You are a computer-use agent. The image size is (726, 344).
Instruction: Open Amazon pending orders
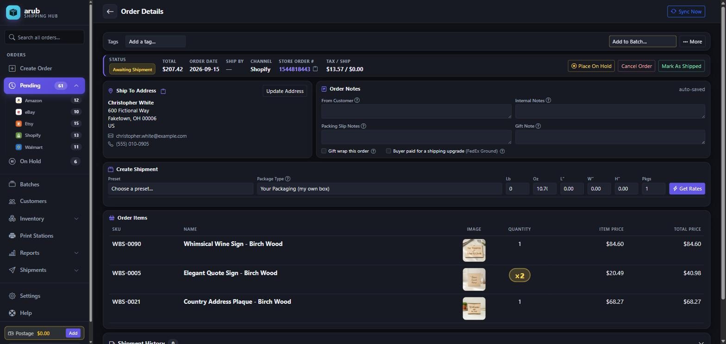point(48,100)
